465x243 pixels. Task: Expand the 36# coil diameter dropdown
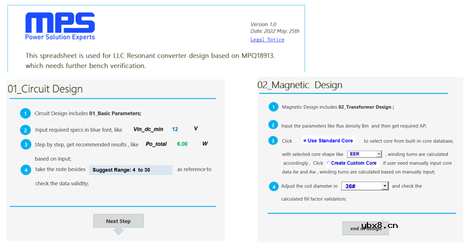click(x=384, y=186)
